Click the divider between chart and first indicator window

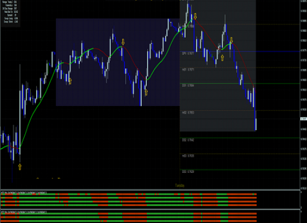[150, 190]
